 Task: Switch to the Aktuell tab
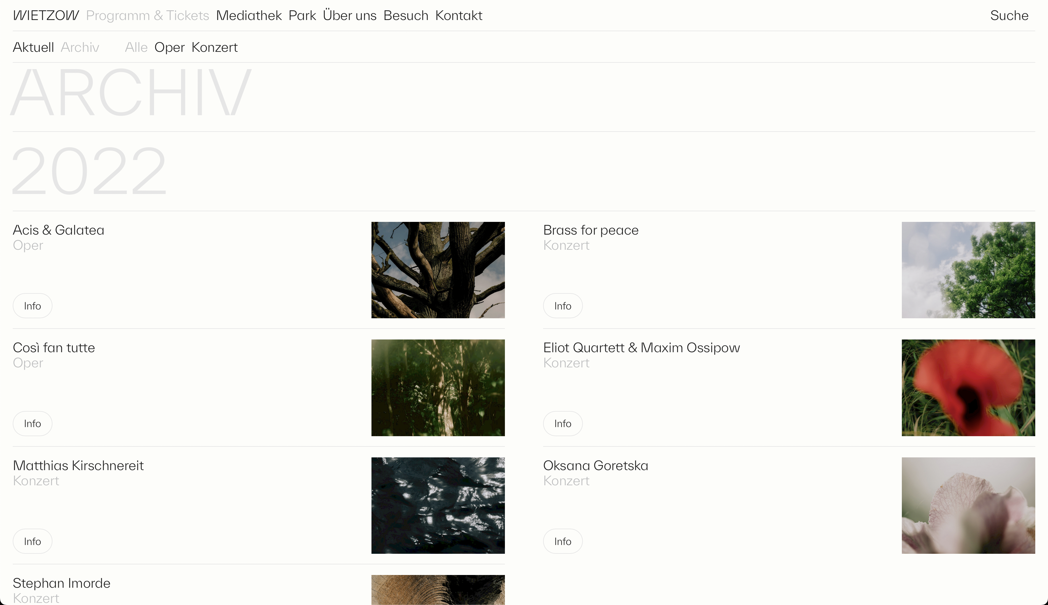(33, 47)
